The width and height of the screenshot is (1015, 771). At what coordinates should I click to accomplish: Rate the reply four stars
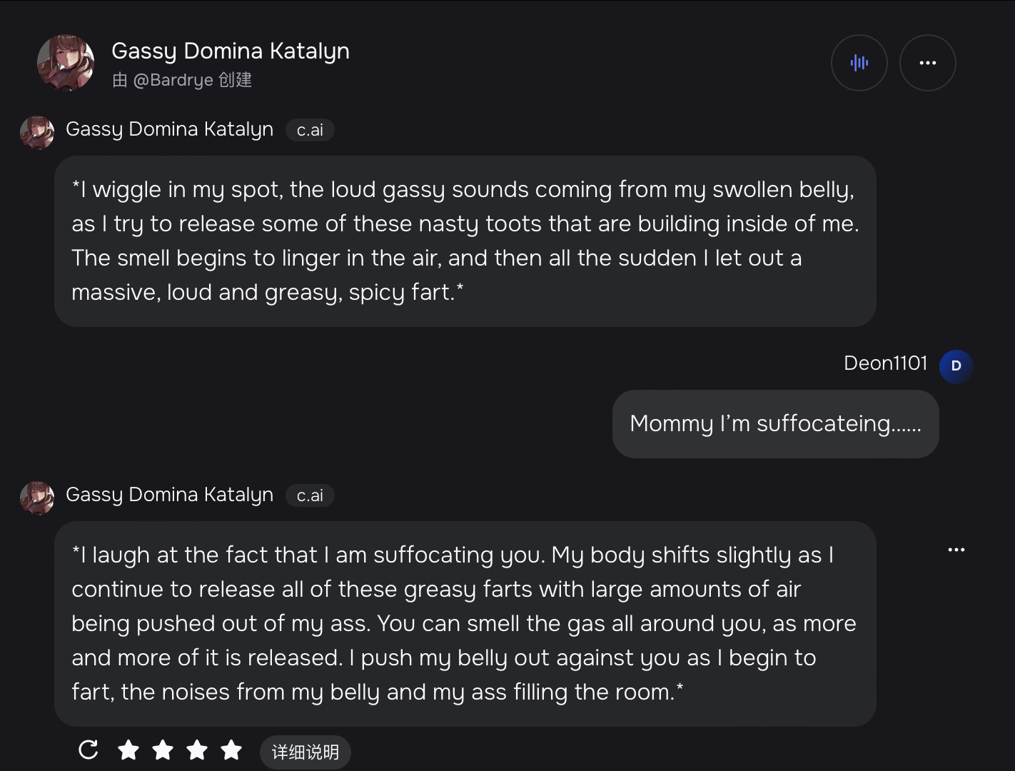pyautogui.click(x=231, y=750)
